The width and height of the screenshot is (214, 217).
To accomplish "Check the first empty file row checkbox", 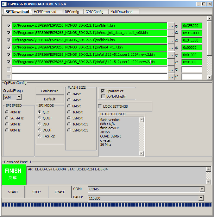I will [9, 69].
